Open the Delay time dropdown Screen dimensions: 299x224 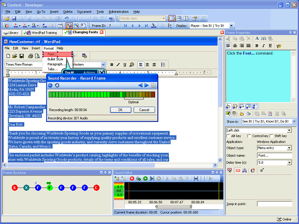pyautogui.click(x=290, y=163)
